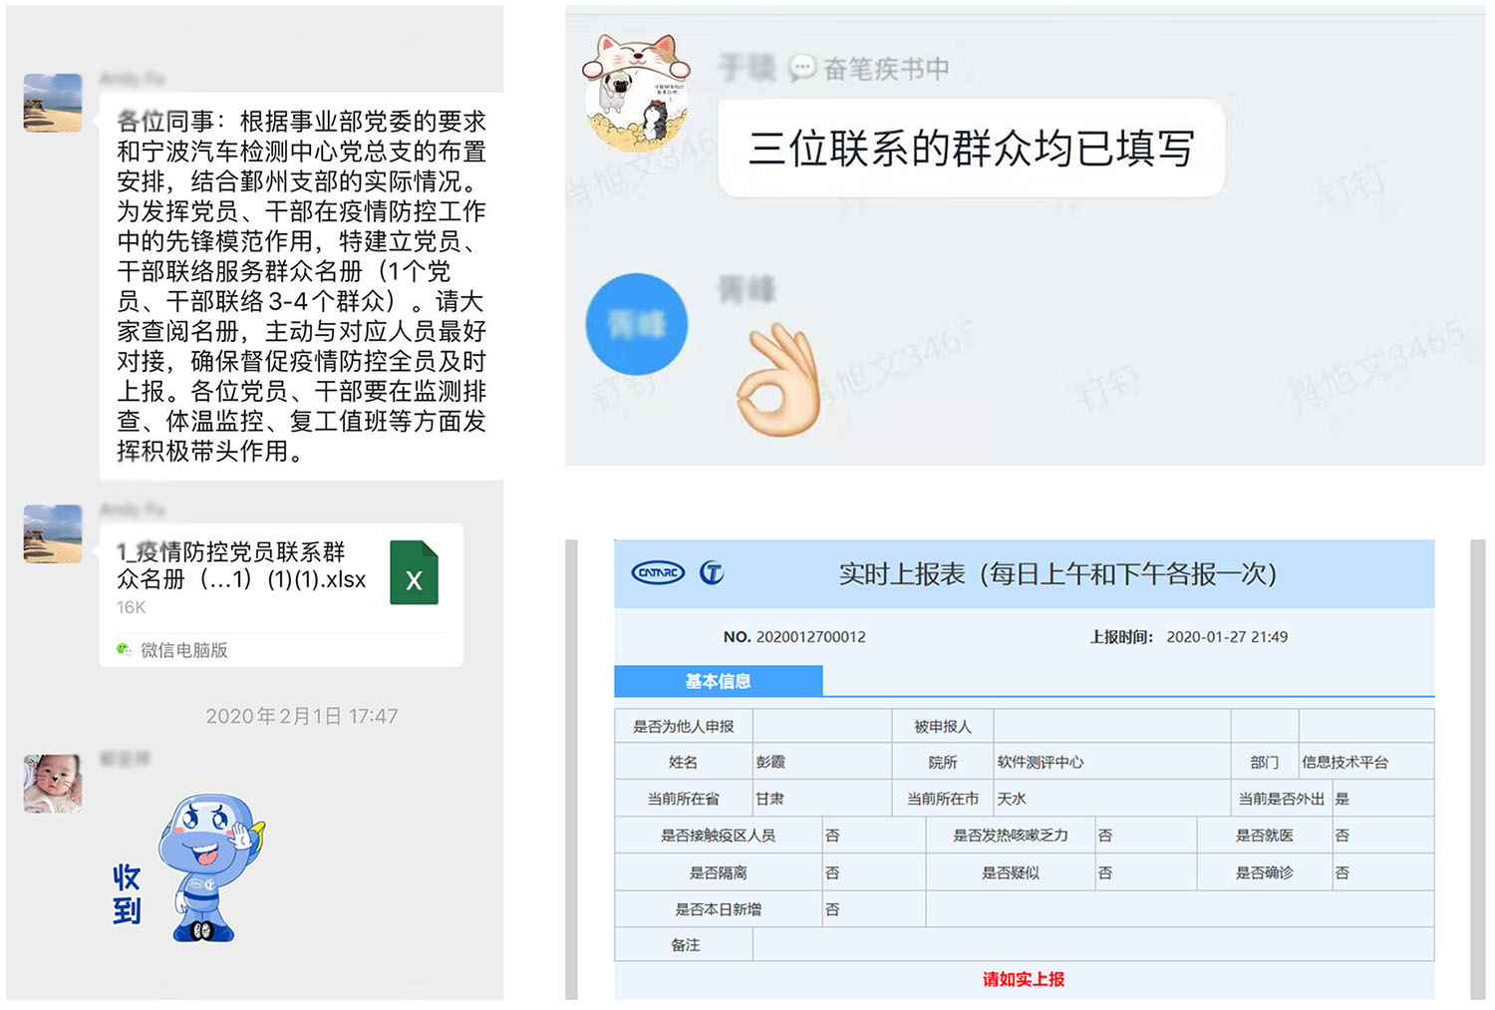Click the circular T logo beside CATARC
This screenshot has height=1010, width=1495.
coord(712,573)
